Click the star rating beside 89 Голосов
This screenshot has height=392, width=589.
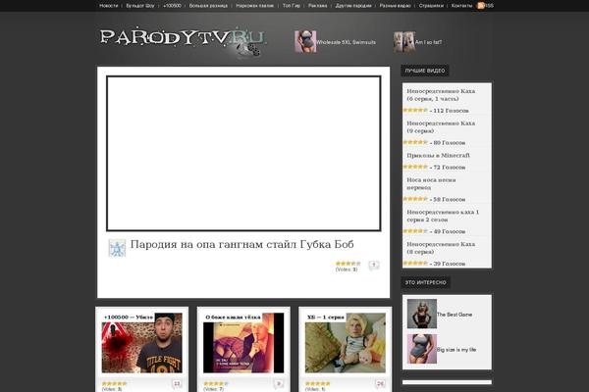point(415,142)
